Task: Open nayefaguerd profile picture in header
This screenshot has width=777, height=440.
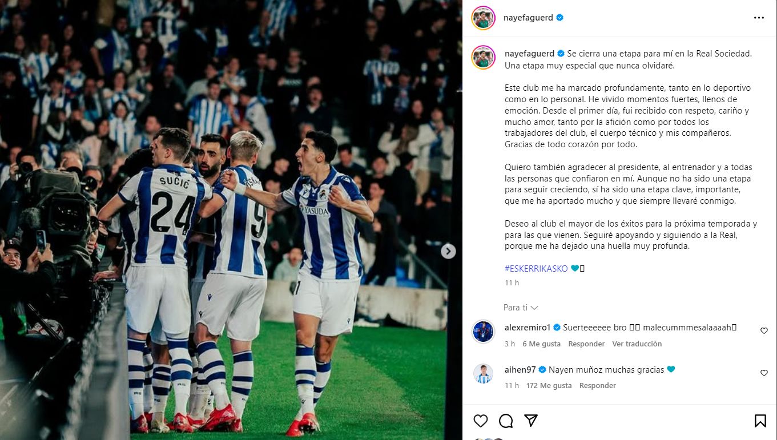Action: tap(483, 18)
